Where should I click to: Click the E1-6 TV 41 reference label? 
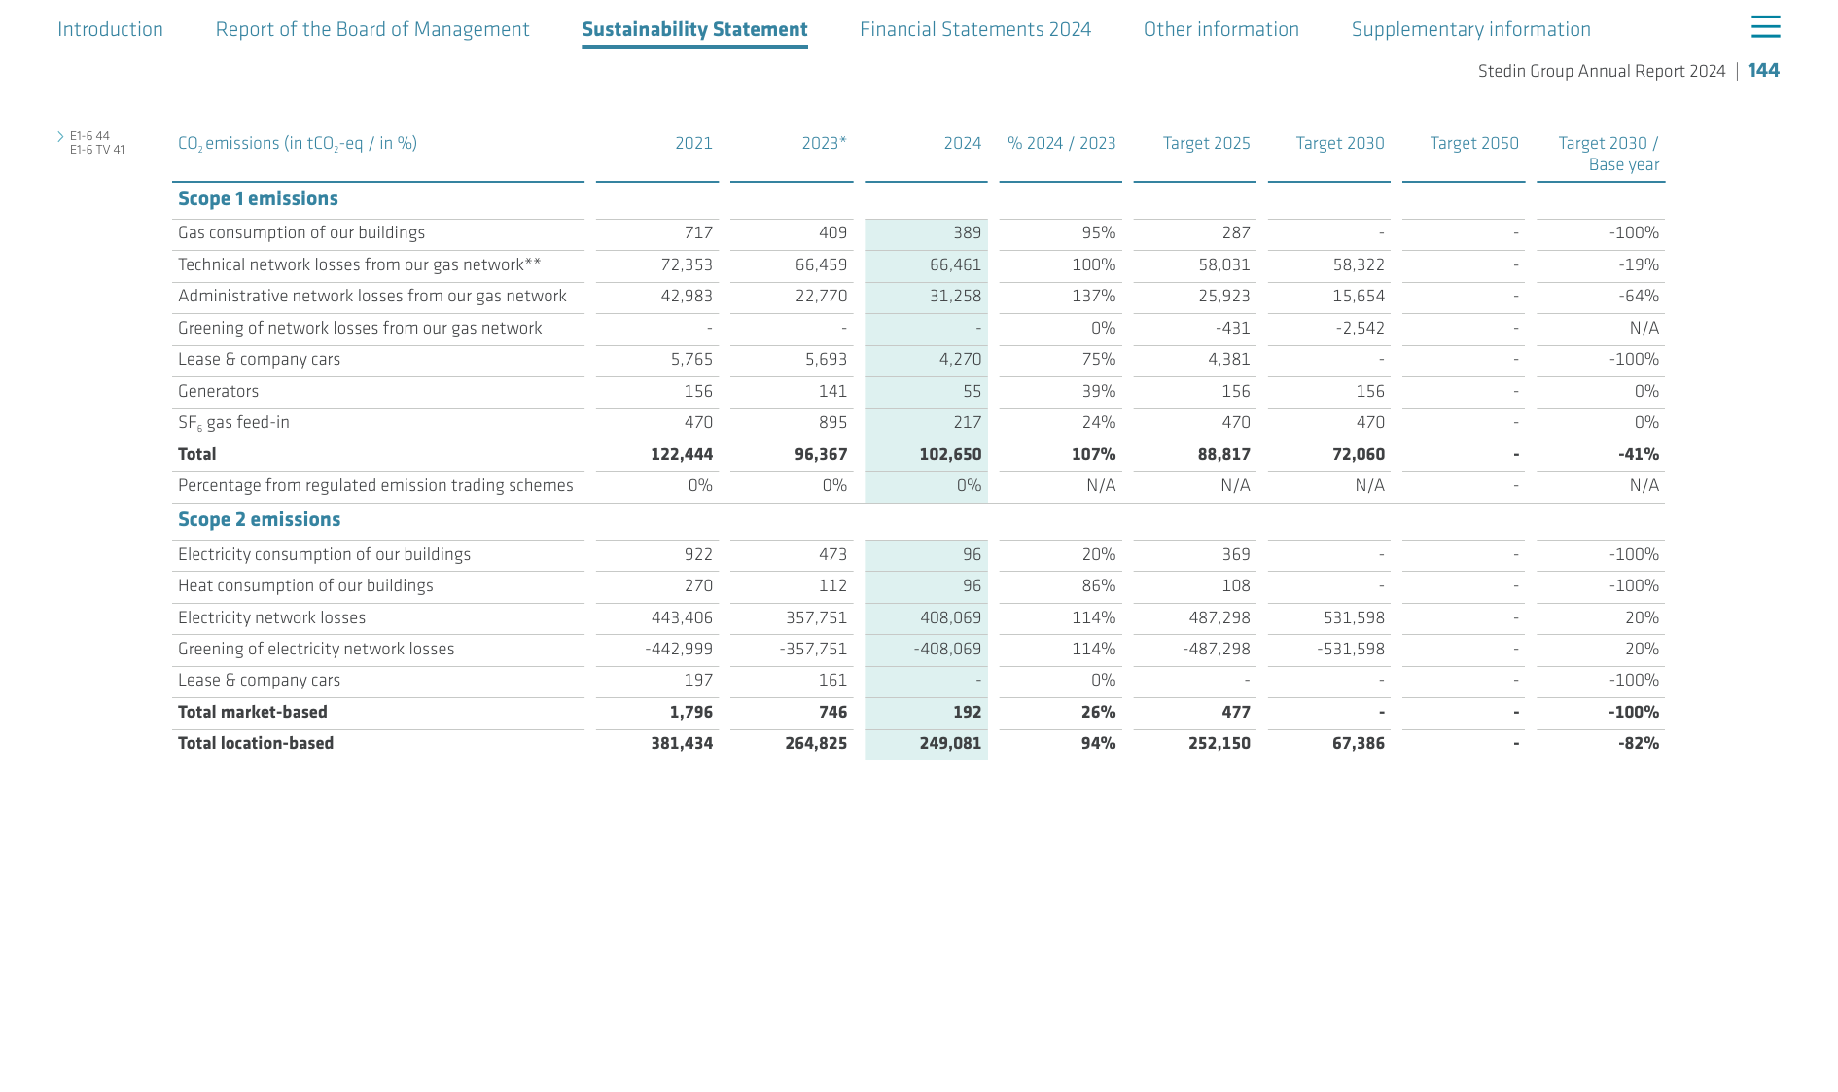tap(97, 150)
